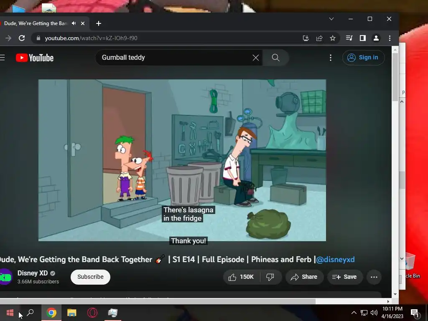The image size is (428, 321).
Task: Click the Chrome taskbar icon
Action: pos(51,313)
